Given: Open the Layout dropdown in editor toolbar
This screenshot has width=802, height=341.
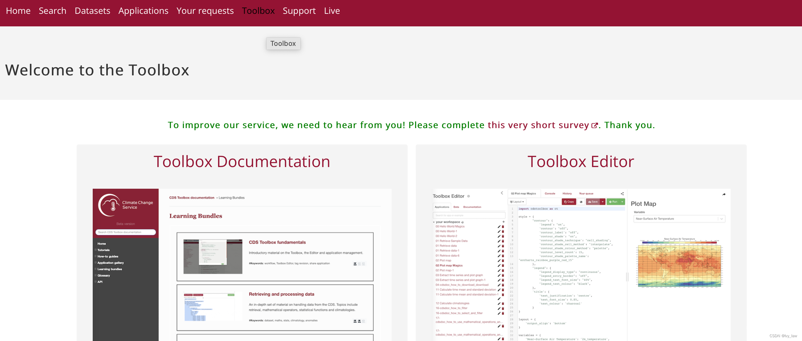Looking at the screenshot, I should click(x=517, y=202).
